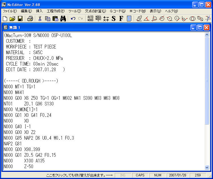The height and width of the screenshot is (179, 213).
Task: Click the circle tangent point icon
Action: coord(177,19)
